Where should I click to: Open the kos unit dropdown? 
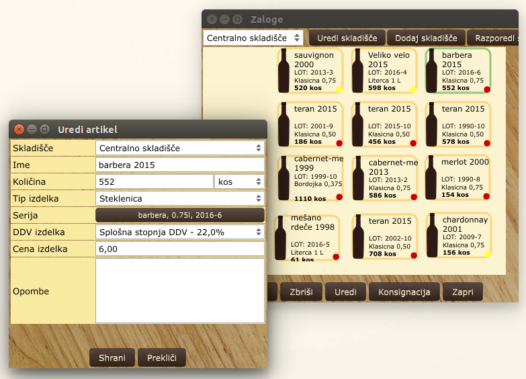238,181
